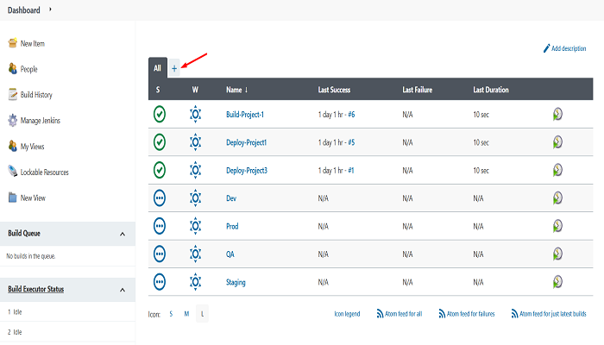
Task: Open the Dashboard breadcrumb arrow menu
Action: [50, 9]
